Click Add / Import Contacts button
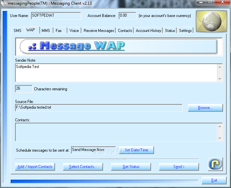Image resolution: width=231 pixels, height=188 pixels. [x=35, y=167]
